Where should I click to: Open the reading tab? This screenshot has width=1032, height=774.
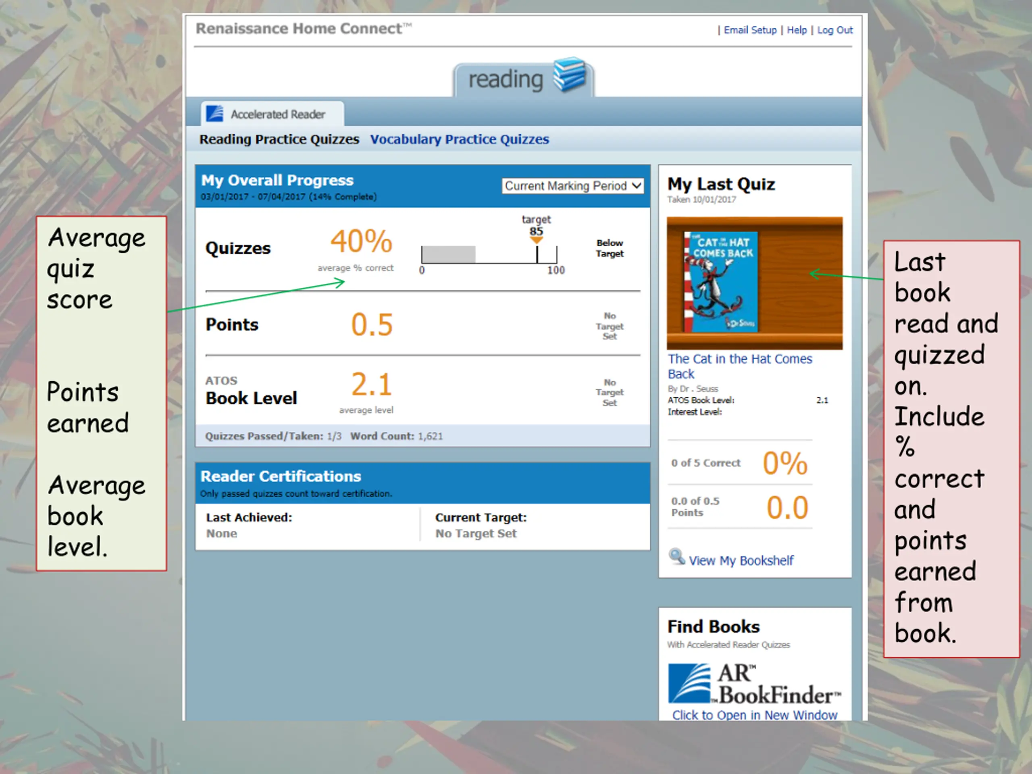point(524,78)
